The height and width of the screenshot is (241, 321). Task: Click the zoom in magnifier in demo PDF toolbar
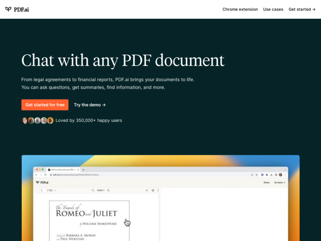tap(108, 190)
